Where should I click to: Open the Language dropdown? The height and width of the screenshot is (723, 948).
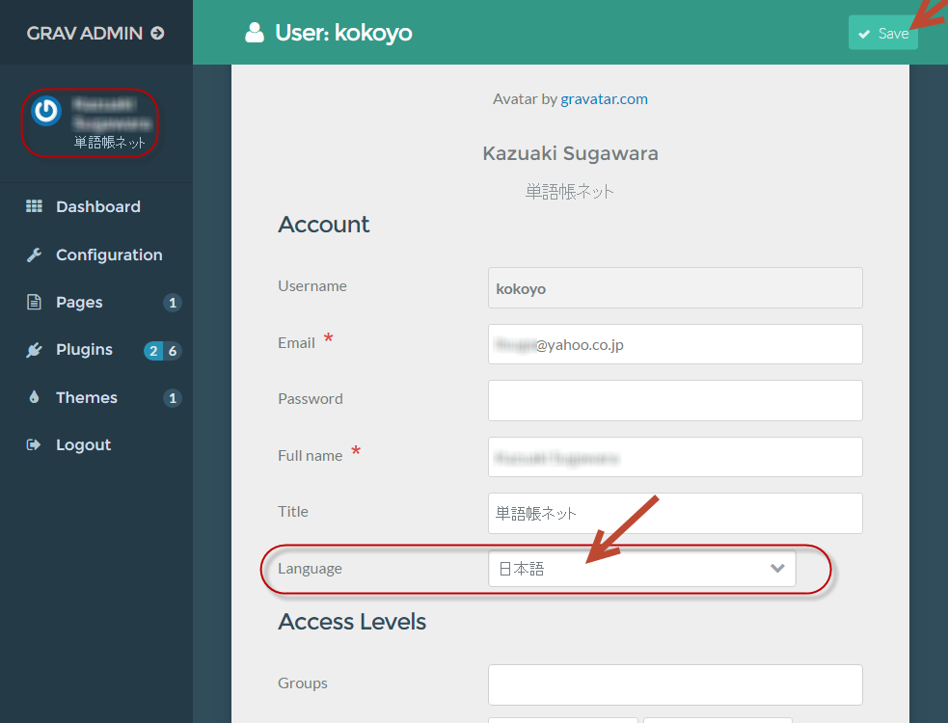coord(641,569)
